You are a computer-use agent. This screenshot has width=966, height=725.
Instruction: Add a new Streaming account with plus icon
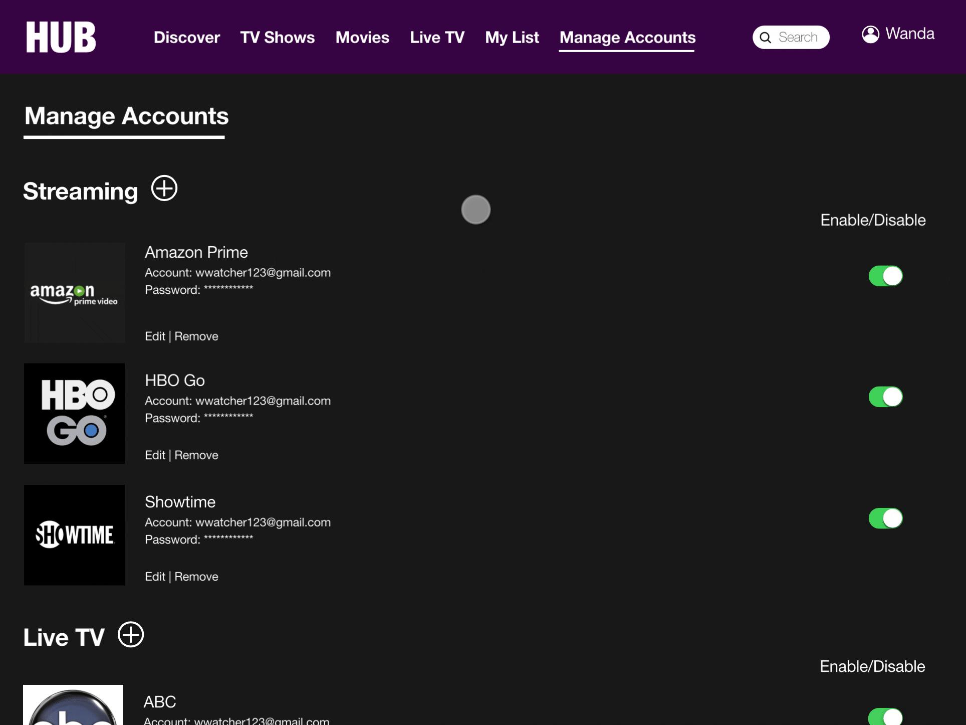pos(164,188)
